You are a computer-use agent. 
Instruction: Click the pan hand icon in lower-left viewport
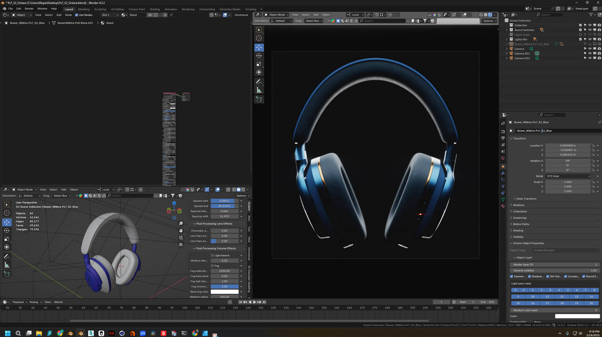(x=181, y=230)
